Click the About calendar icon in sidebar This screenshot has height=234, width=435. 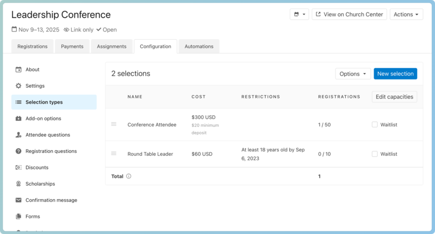pos(18,70)
